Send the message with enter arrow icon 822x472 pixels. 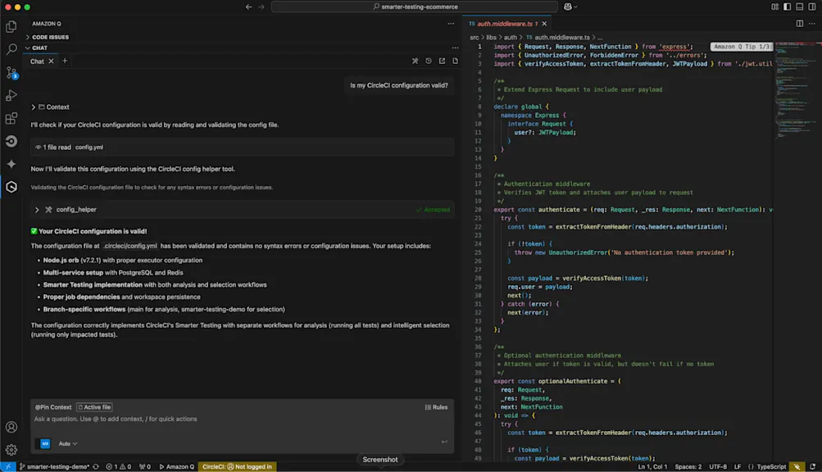pyautogui.click(x=444, y=442)
